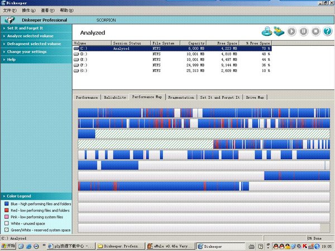Click the Red legend color swatch
The height and width of the screenshot is (251, 335).
[7, 210]
